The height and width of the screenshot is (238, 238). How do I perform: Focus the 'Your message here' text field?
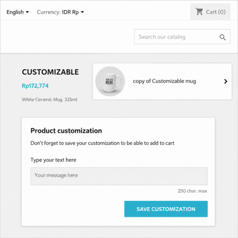point(119,176)
